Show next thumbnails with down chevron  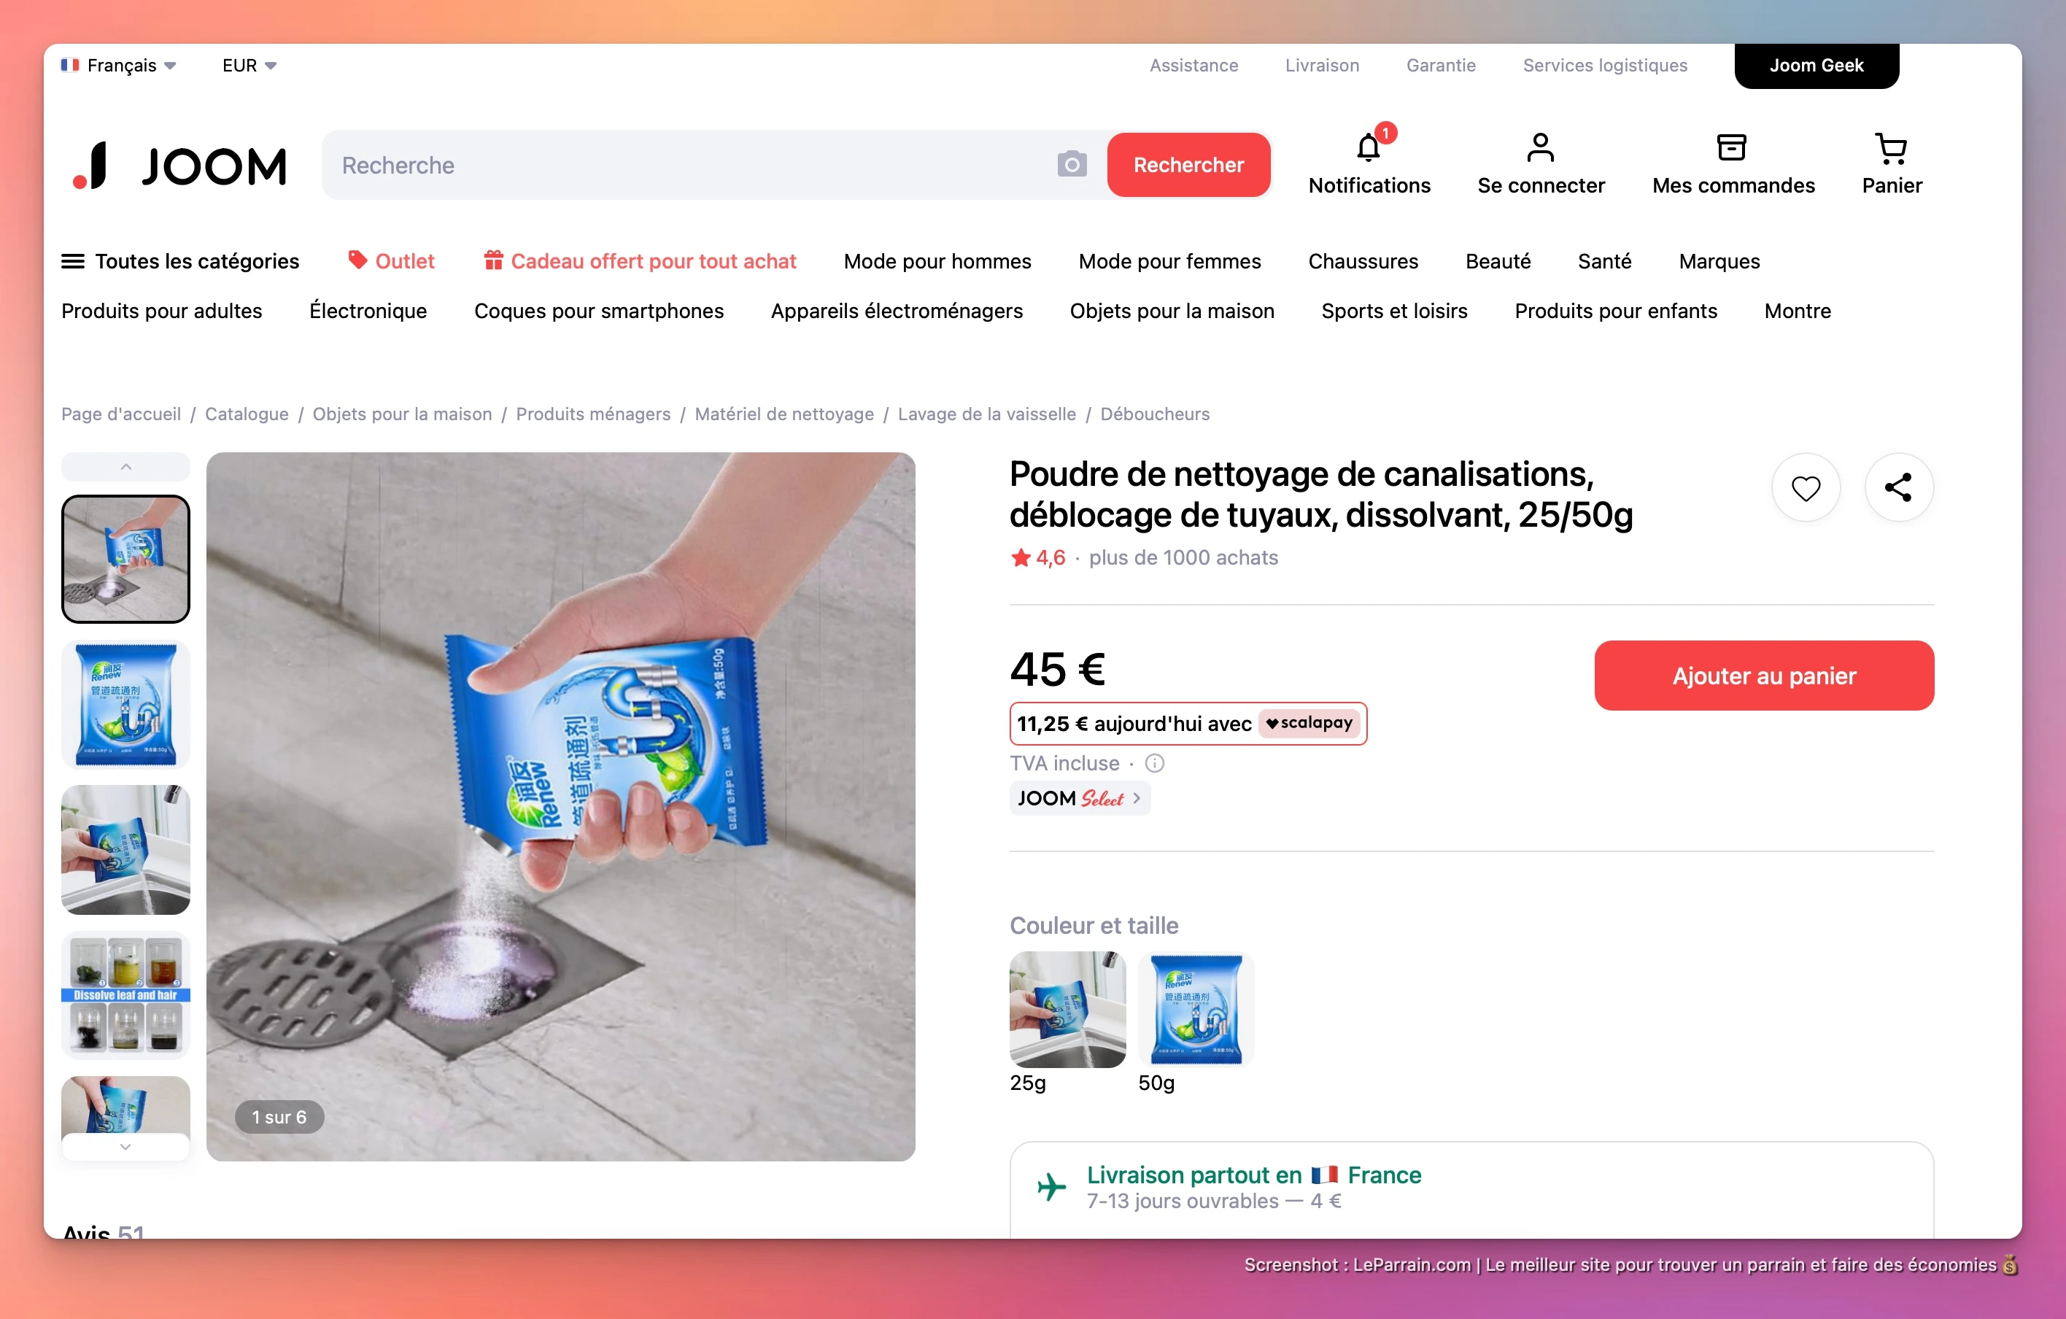[125, 1147]
